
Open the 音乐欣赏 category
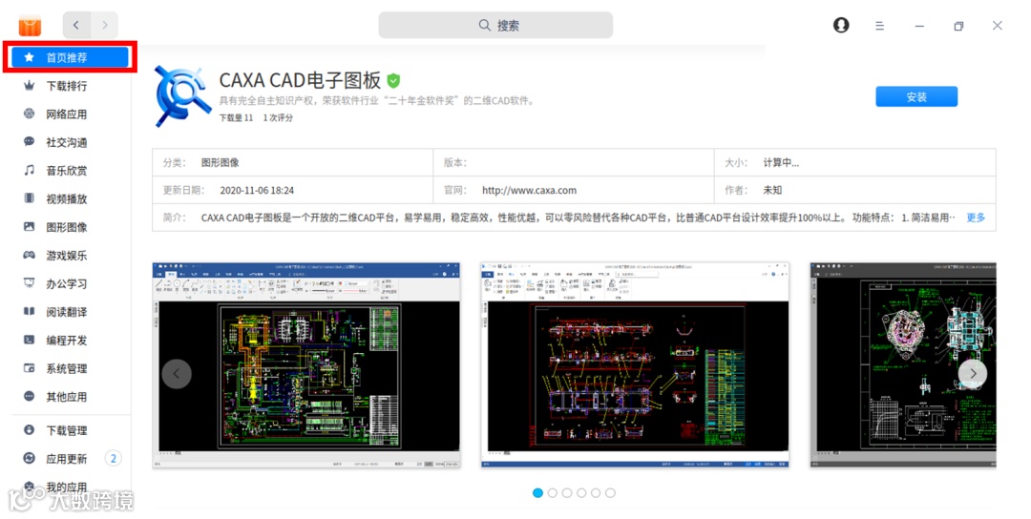click(67, 170)
